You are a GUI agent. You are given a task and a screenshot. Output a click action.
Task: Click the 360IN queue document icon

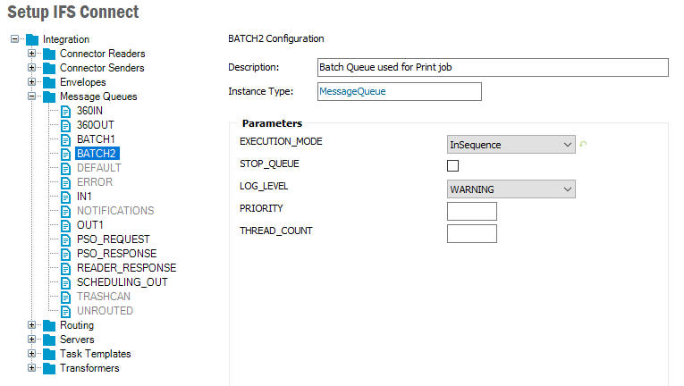tap(65, 111)
